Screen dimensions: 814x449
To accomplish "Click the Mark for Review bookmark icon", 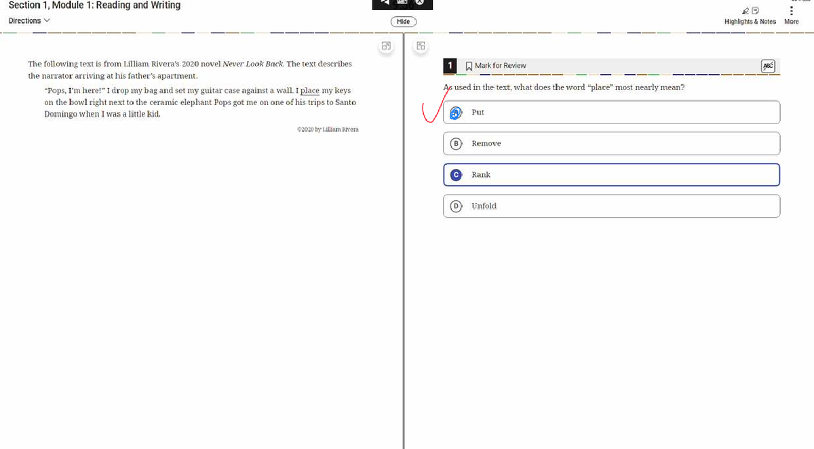I will click(469, 66).
